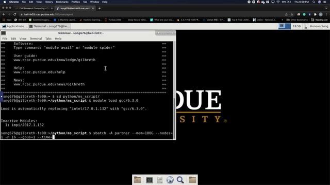Open the Chrome History menu
The height and width of the screenshot is (185, 330).
[48, 2]
